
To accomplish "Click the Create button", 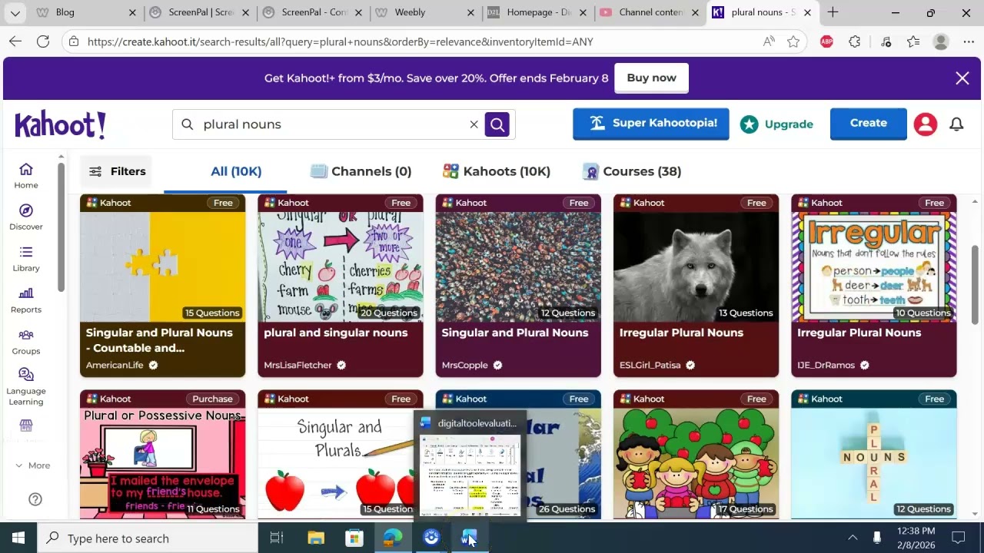I will 868,124.
